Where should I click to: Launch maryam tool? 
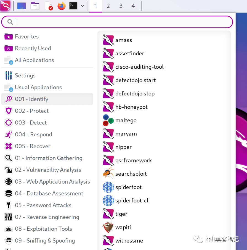coord(164,134)
